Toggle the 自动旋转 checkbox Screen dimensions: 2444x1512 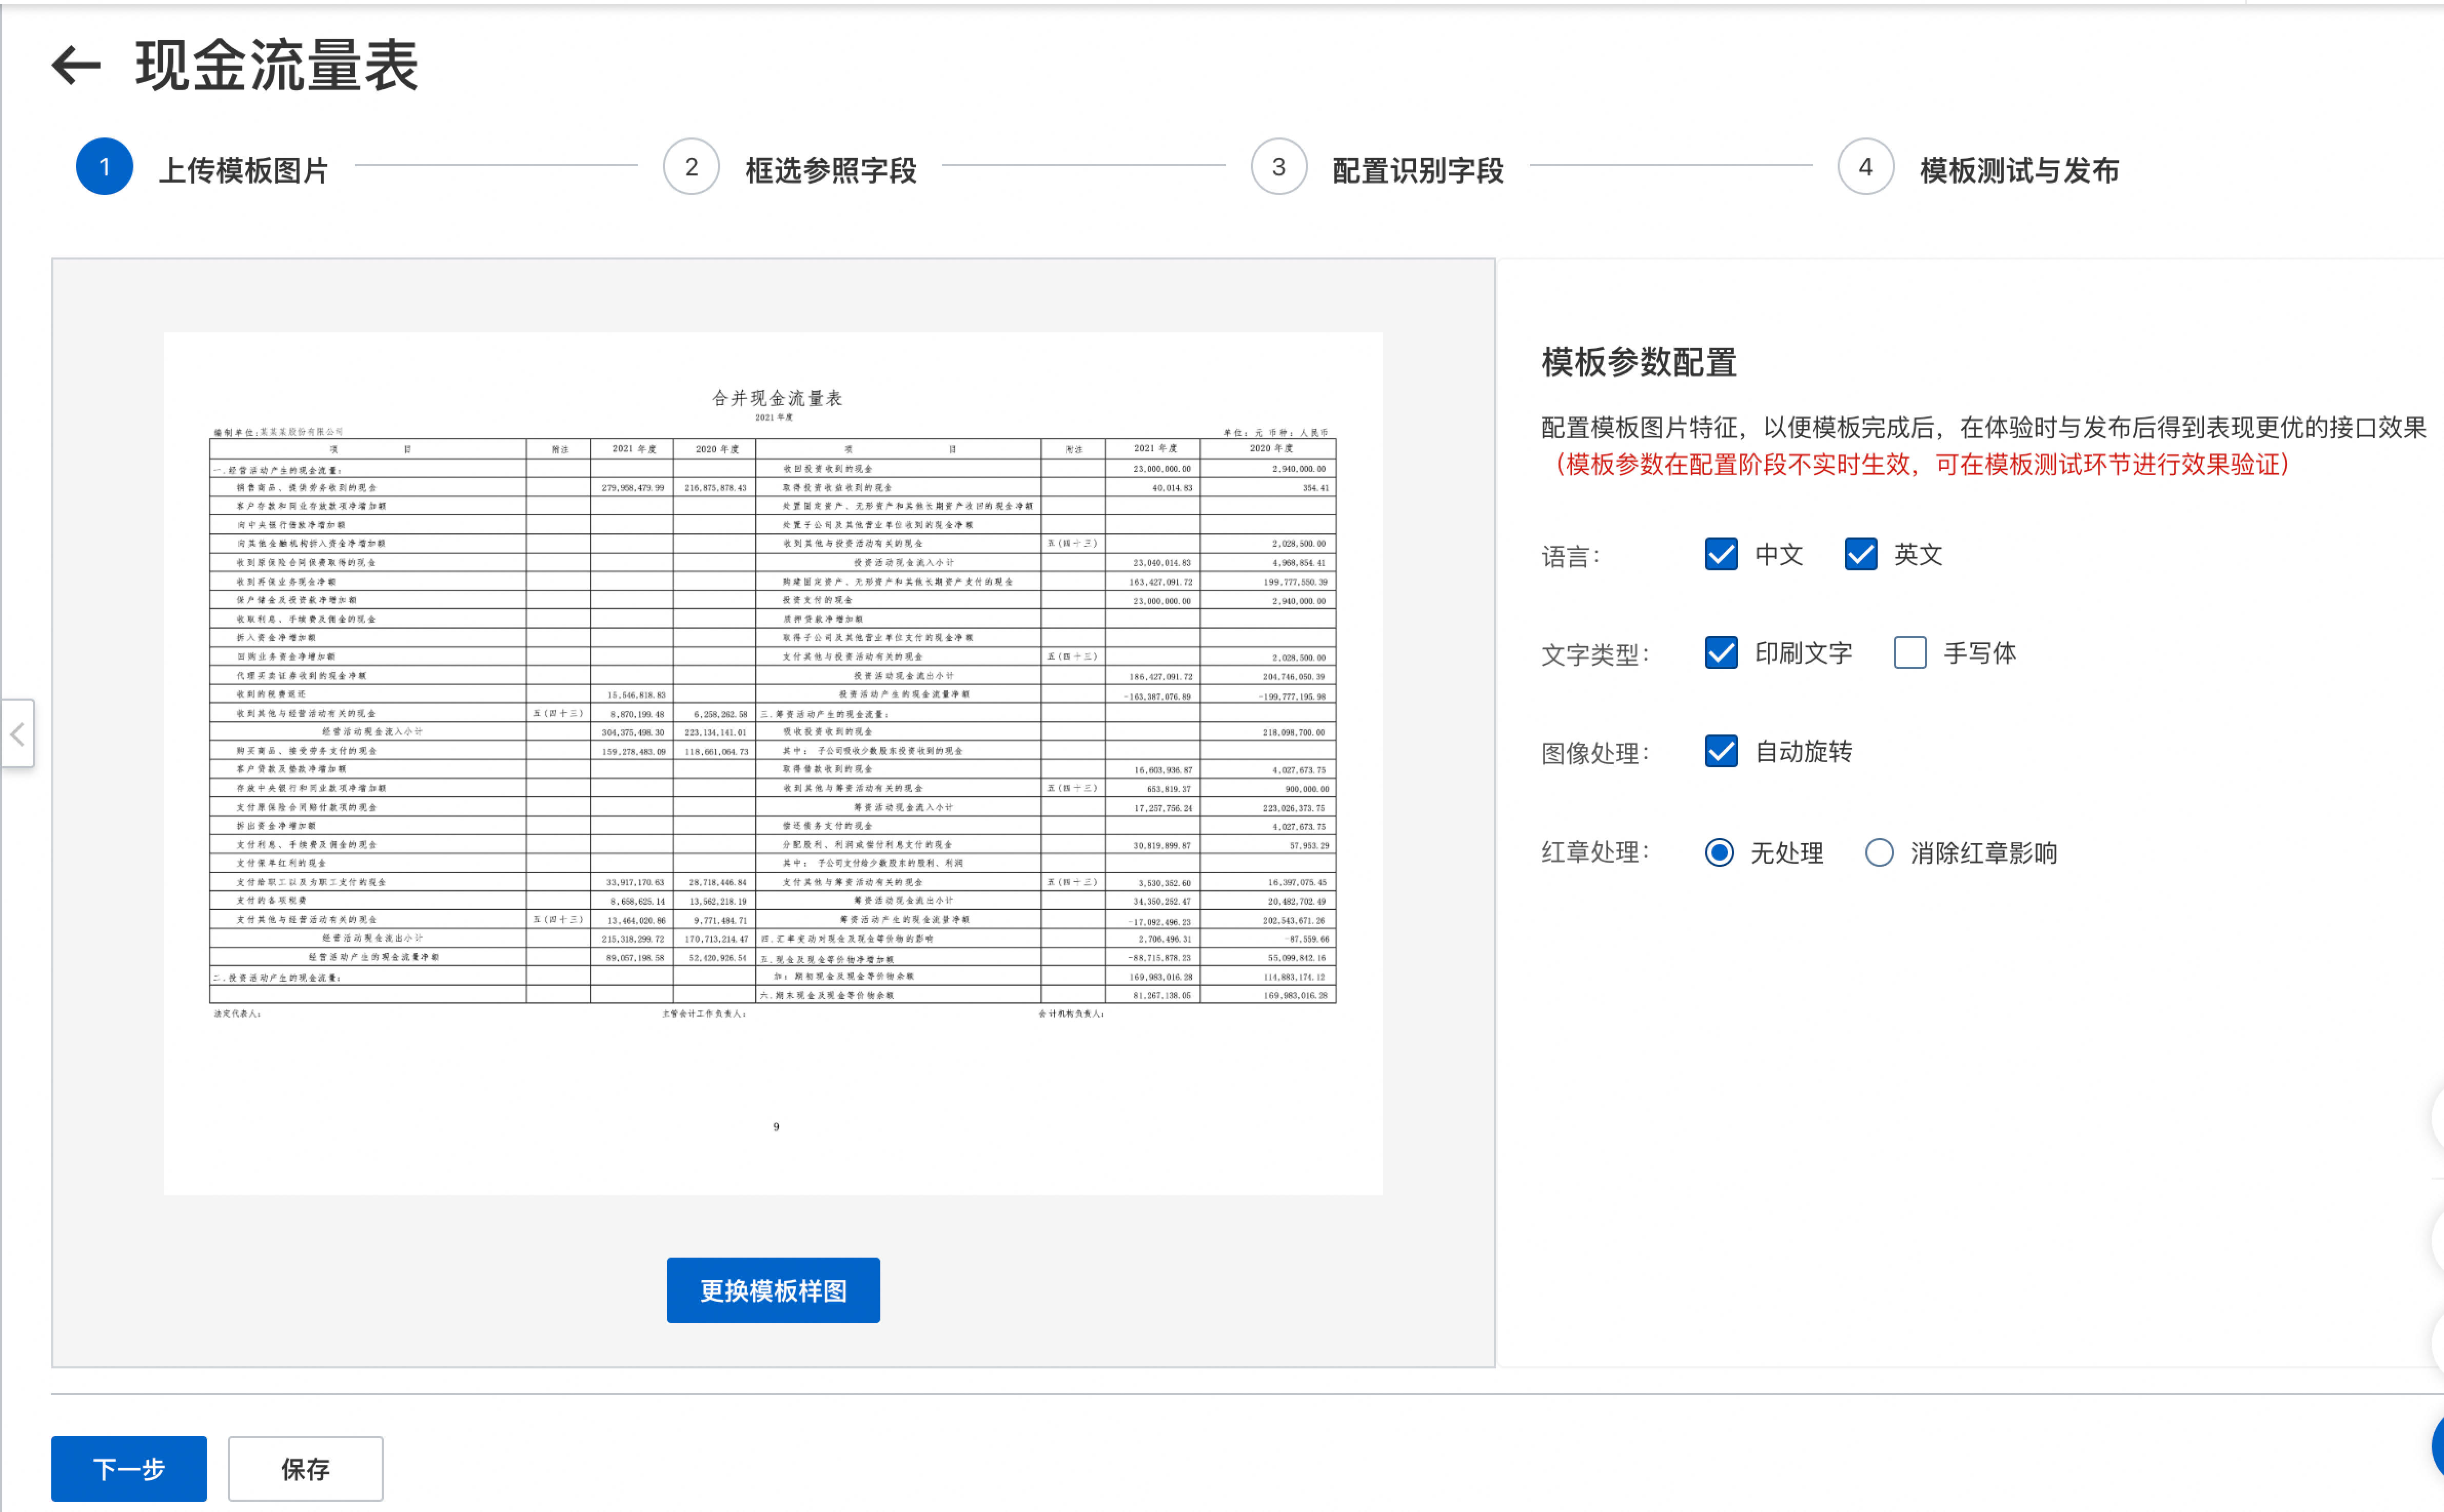click(x=1721, y=751)
